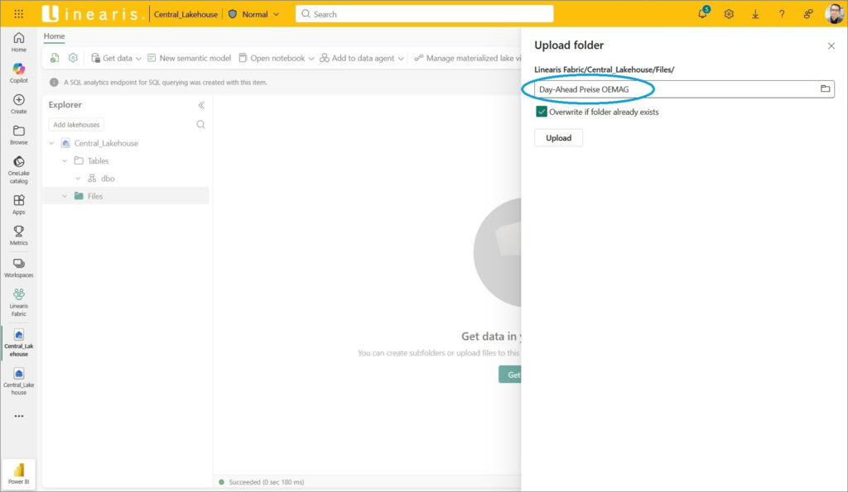
Task: Collapse the Explorer pane with double chevron
Action: (200, 105)
